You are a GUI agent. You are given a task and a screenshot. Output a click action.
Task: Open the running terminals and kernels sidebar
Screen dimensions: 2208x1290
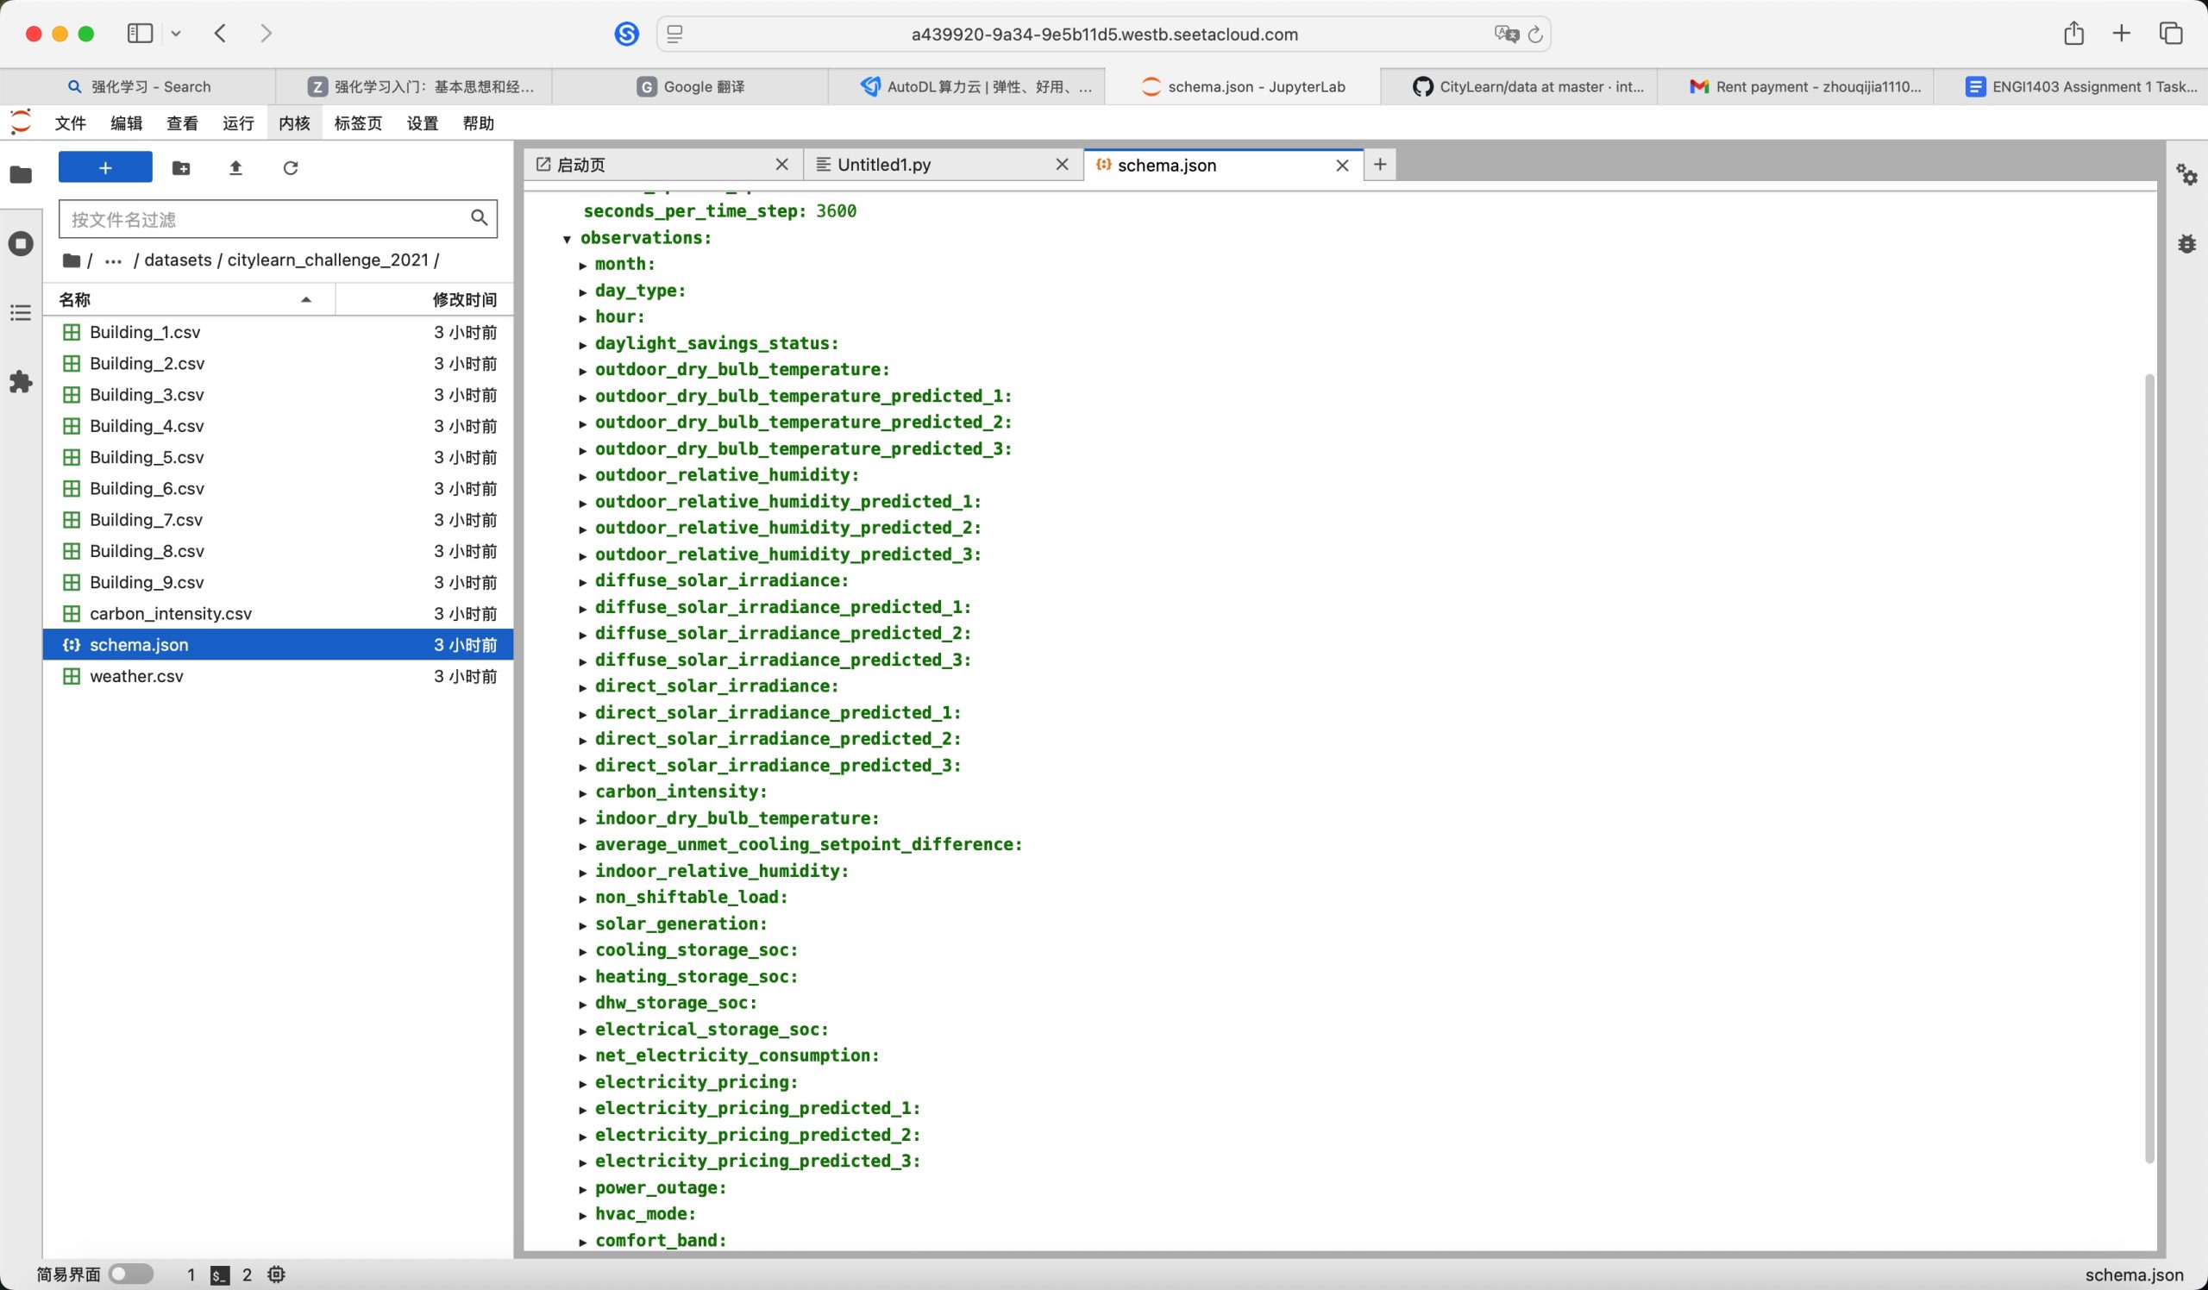click(x=21, y=243)
